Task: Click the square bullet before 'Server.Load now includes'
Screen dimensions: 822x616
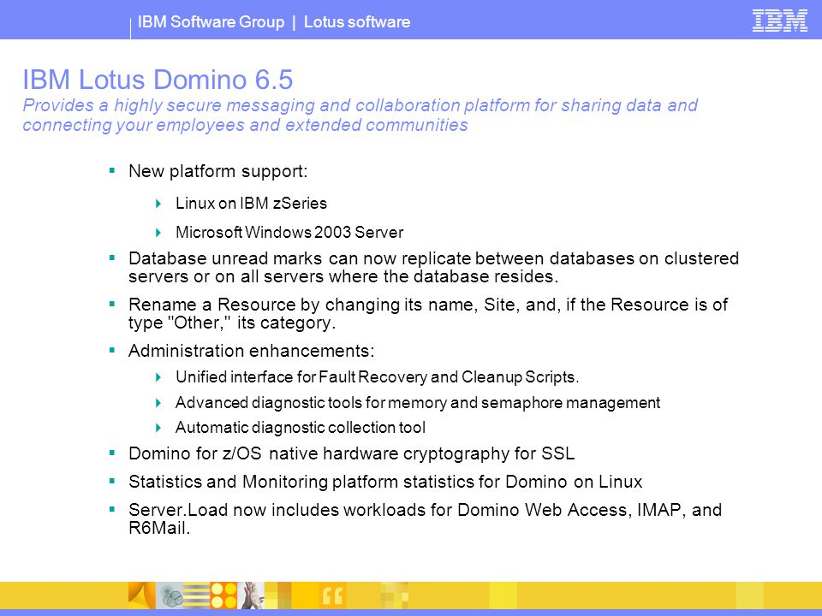Action: [111, 508]
